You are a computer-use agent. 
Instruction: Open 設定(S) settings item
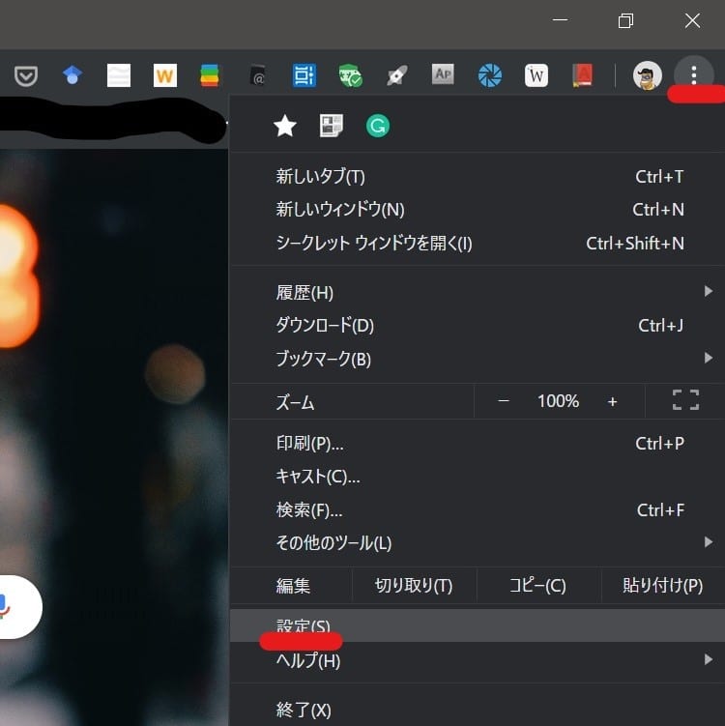point(478,626)
